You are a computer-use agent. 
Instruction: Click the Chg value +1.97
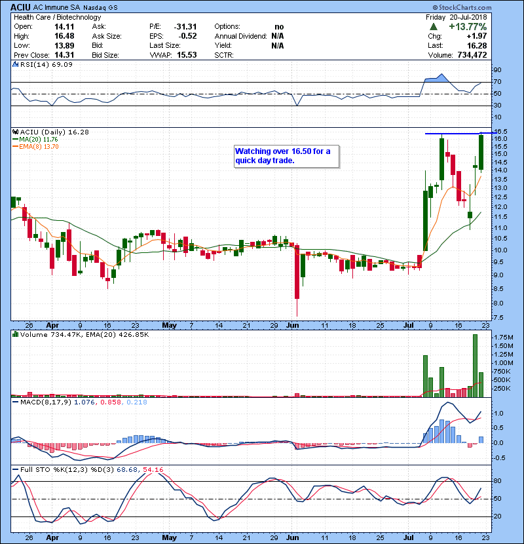(x=477, y=36)
